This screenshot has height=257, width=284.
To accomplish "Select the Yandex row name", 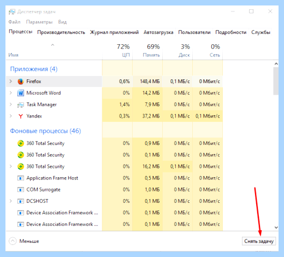I will pos(34,116).
